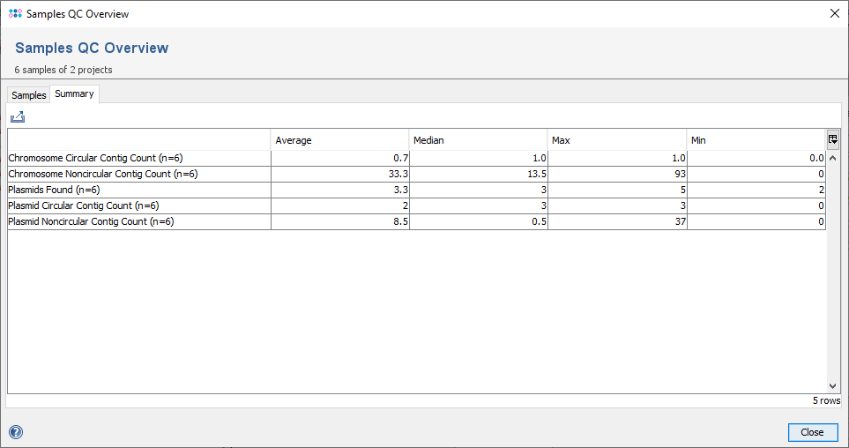Click the Max column header

point(616,140)
